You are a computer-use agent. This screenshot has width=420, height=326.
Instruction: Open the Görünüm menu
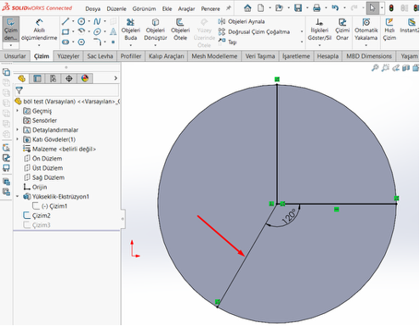(144, 8)
